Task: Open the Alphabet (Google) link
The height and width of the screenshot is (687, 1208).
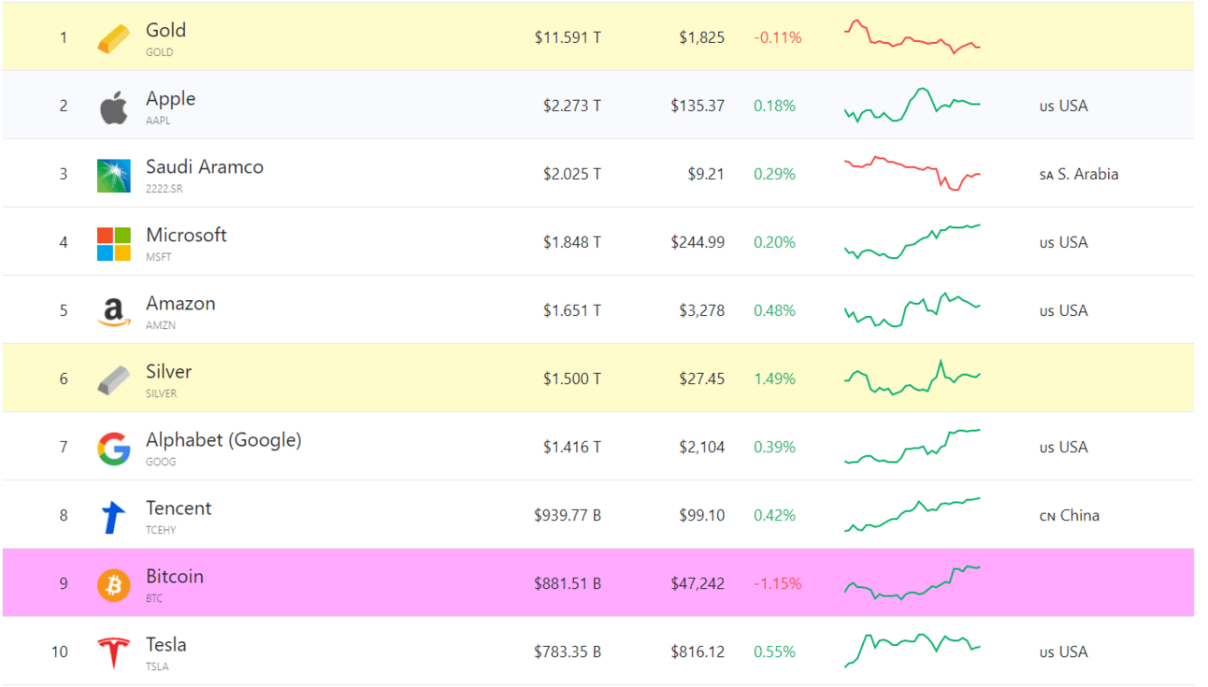Action: (x=223, y=440)
